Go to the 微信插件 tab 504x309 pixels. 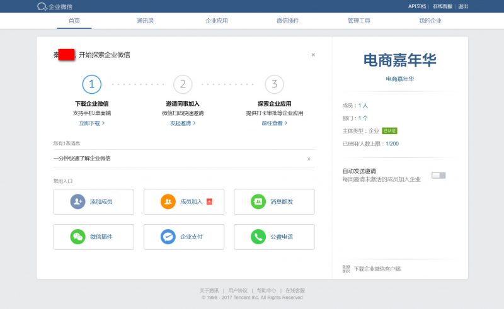(x=288, y=21)
